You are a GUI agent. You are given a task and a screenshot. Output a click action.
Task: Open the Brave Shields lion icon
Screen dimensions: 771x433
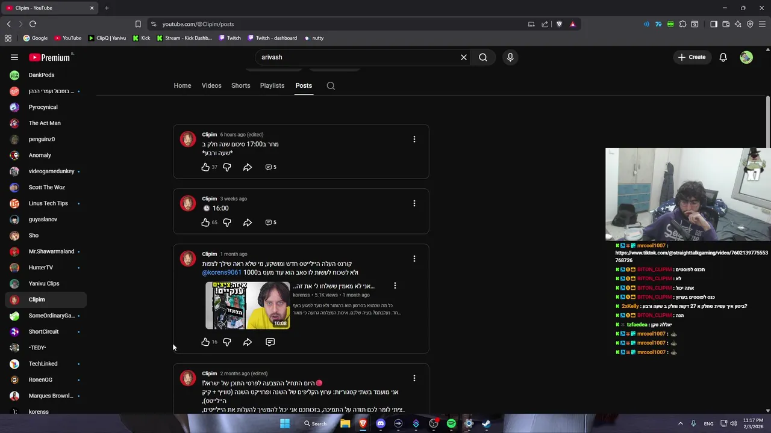559,24
